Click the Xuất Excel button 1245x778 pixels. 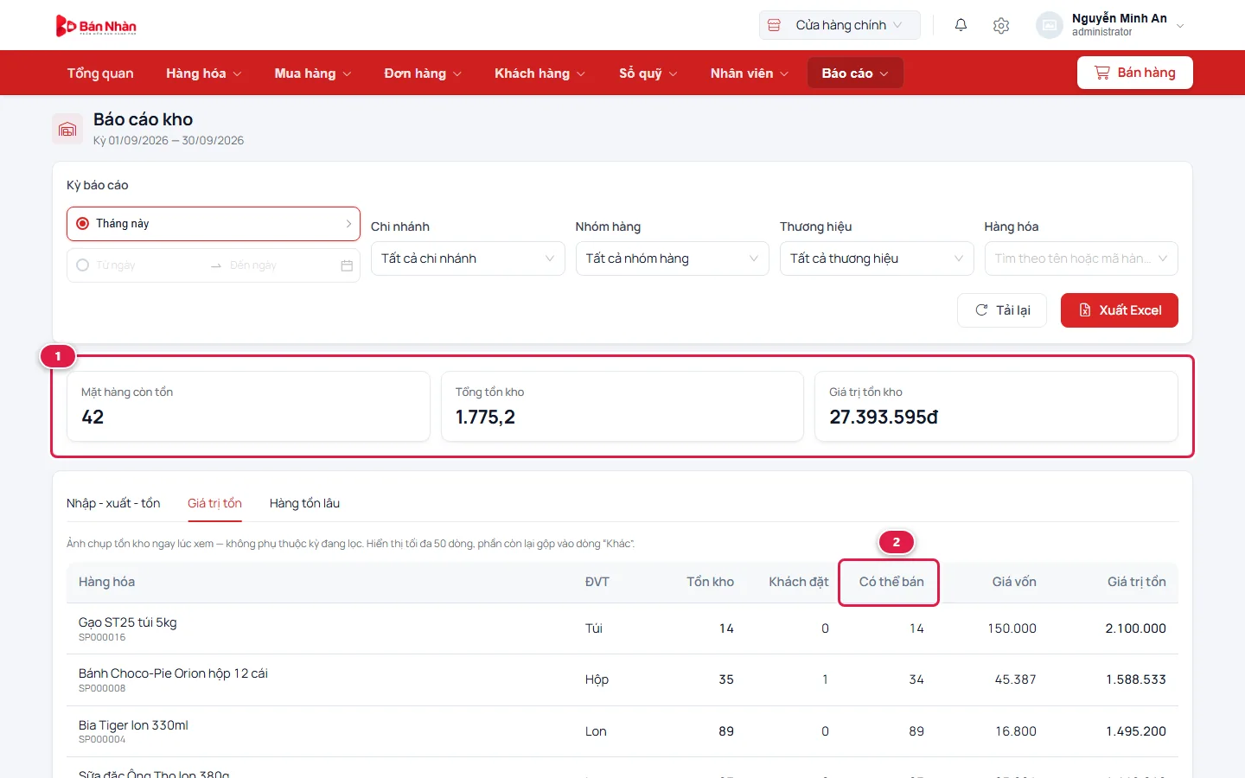pos(1119,310)
